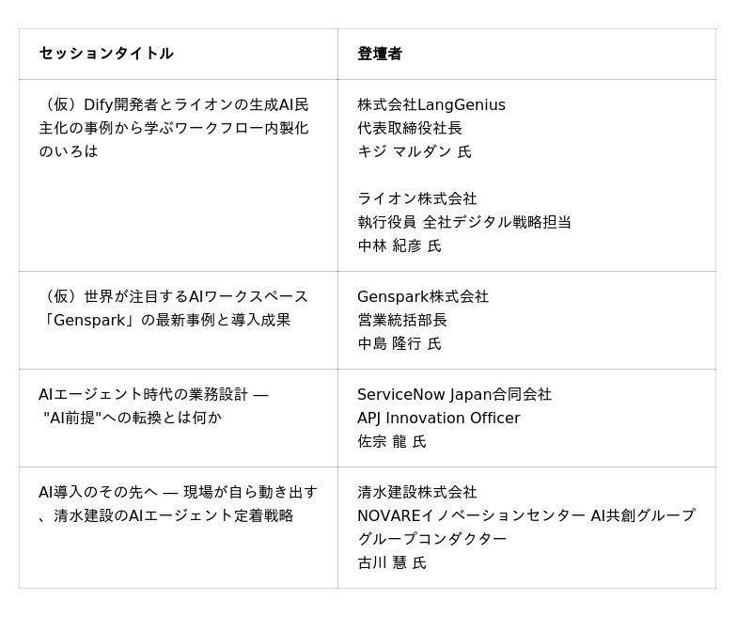Click ServiceNow Japan合同会社 company name

[454, 394]
